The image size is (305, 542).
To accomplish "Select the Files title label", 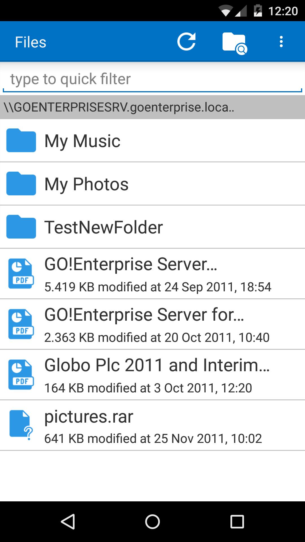I will pyautogui.click(x=31, y=41).
